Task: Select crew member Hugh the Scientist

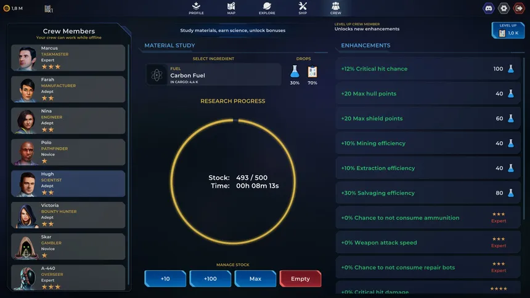Action: coord(68,183)
